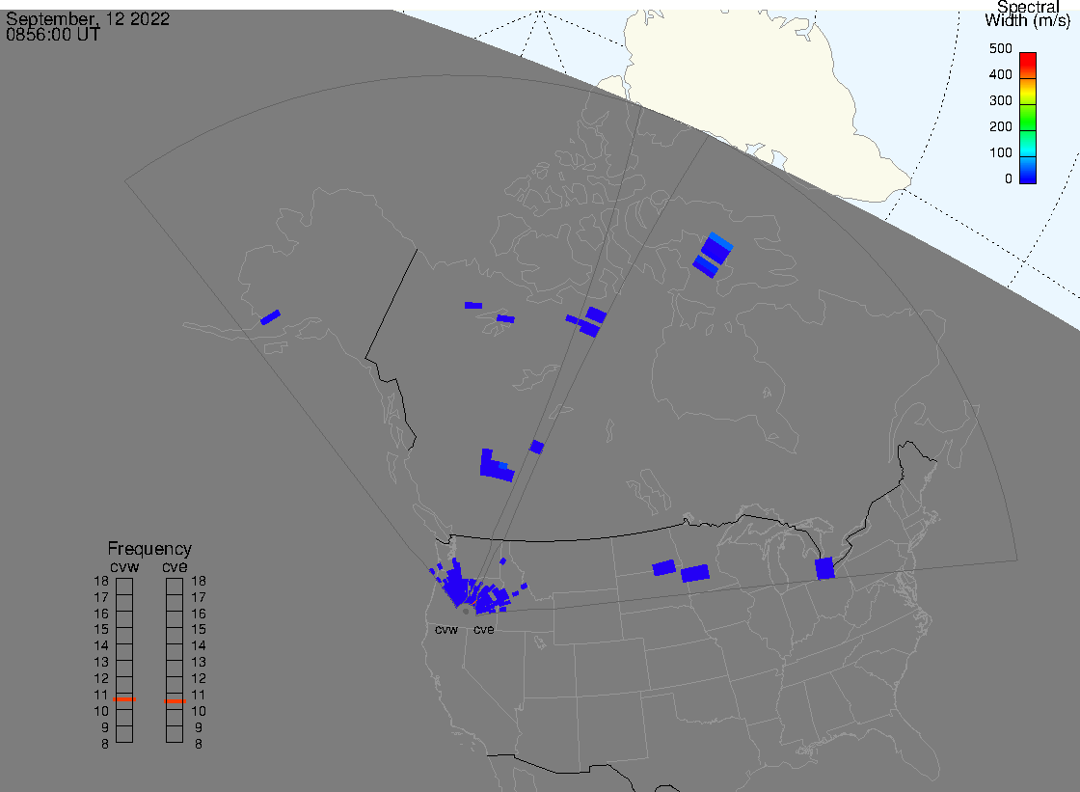Screen dimensions: 1080x792
Task: Click the 300 label on the color scale
Action: coord(1001,100)
